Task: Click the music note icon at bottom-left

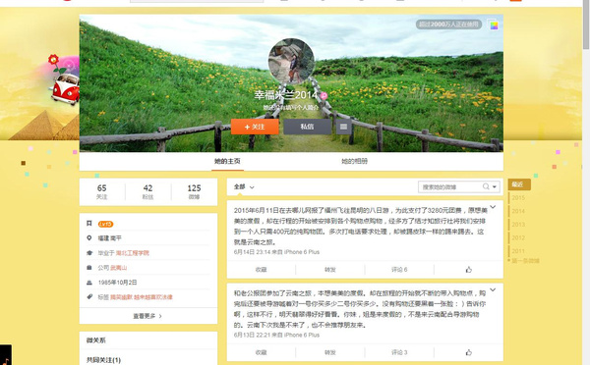Action: (6, 355)
